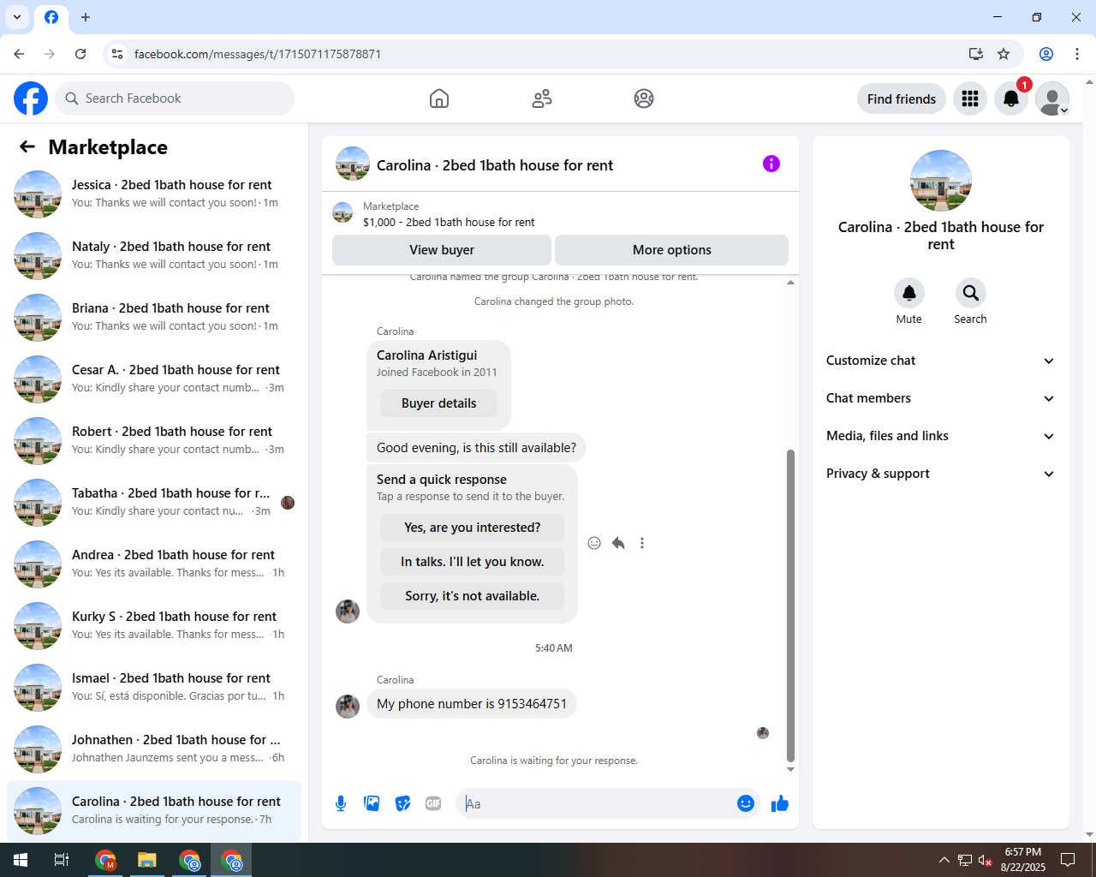
Task: Attach a photo with image icon
Action: pyautogui.click(x=372, y=803)
